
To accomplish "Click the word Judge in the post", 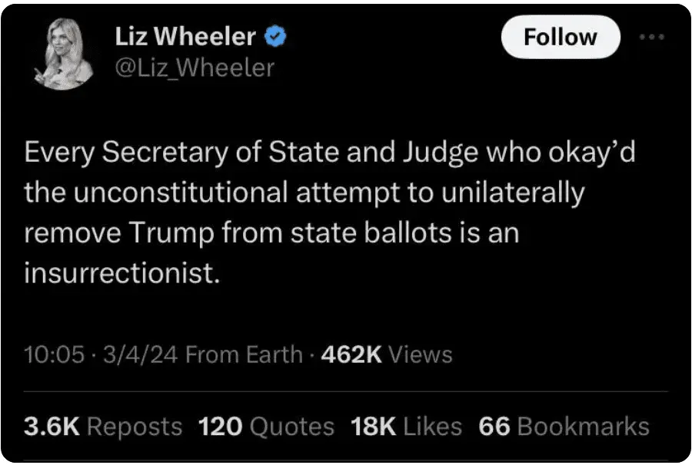I will tap(438, 153).
